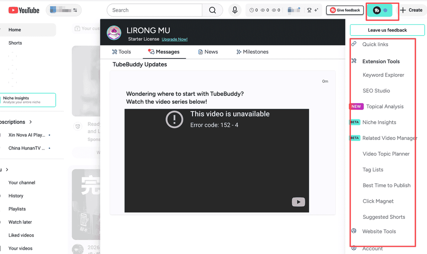Click the YouTube logo
427x254 pixels.
[24, 11]
